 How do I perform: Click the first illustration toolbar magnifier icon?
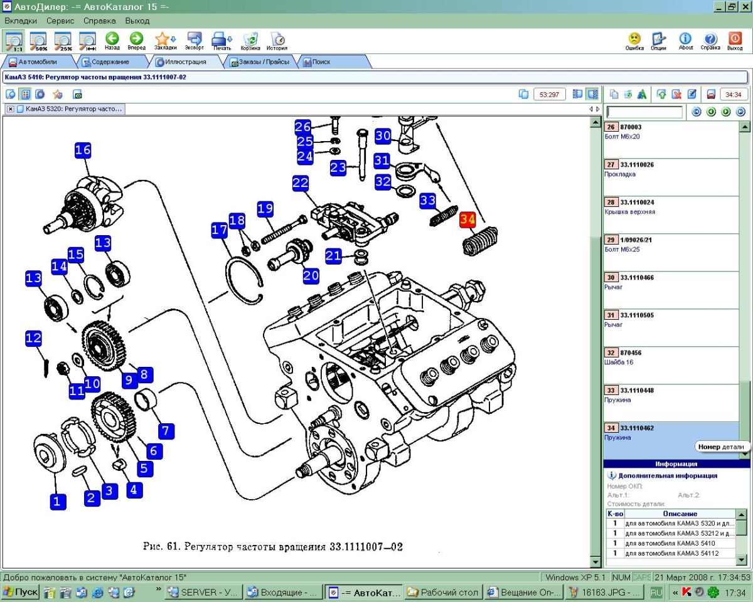click(11, 94)
